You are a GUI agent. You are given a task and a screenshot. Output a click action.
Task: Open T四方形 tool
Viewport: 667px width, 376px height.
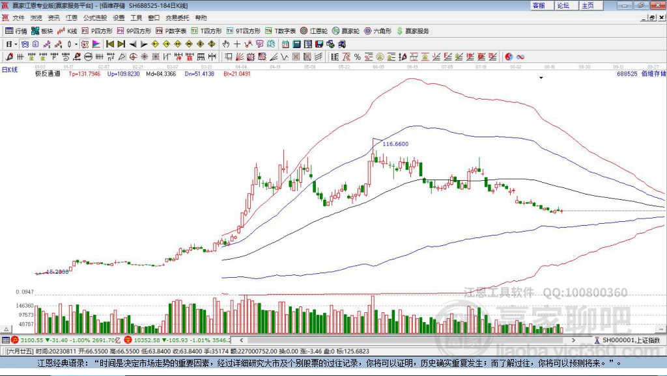point(206,31)
